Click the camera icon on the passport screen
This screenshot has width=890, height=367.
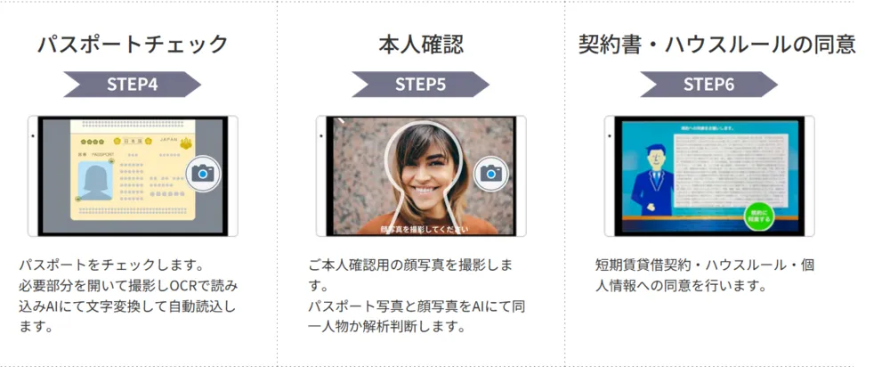[203, 173]
